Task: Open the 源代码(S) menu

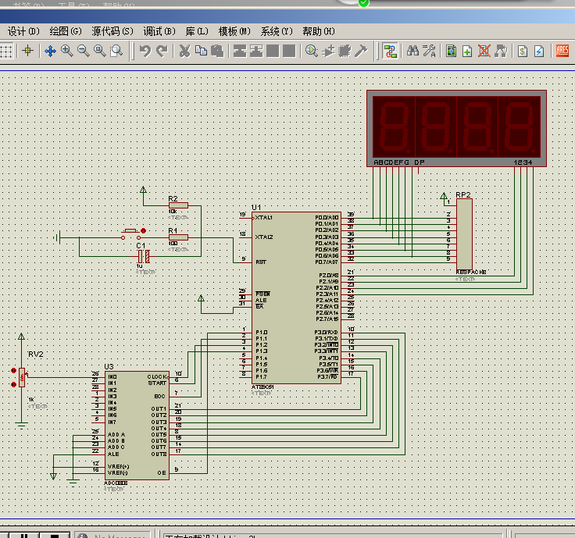Action: (112, 31)
